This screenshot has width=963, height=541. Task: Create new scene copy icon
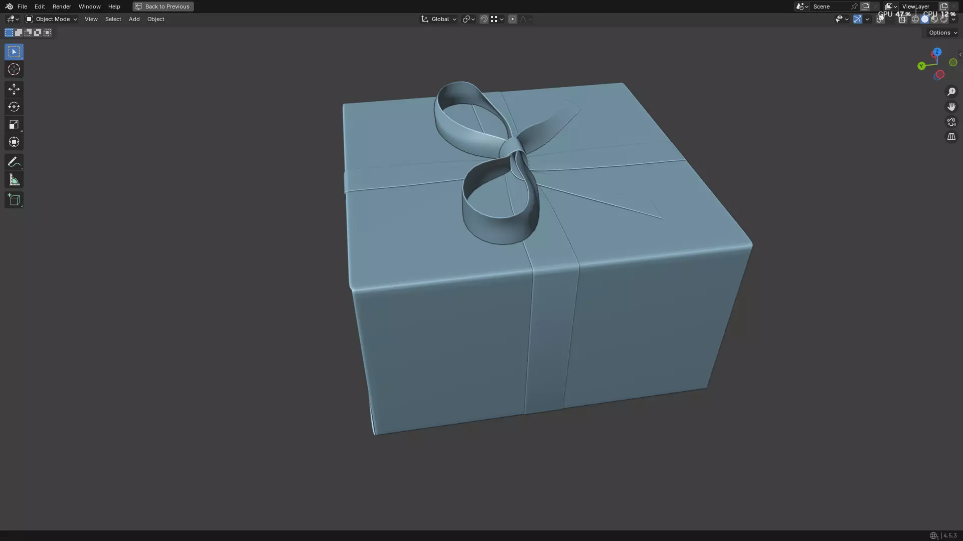click(865, 7)
